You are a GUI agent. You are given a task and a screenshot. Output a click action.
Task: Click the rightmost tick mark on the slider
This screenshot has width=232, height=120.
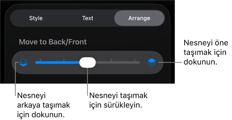135,59
